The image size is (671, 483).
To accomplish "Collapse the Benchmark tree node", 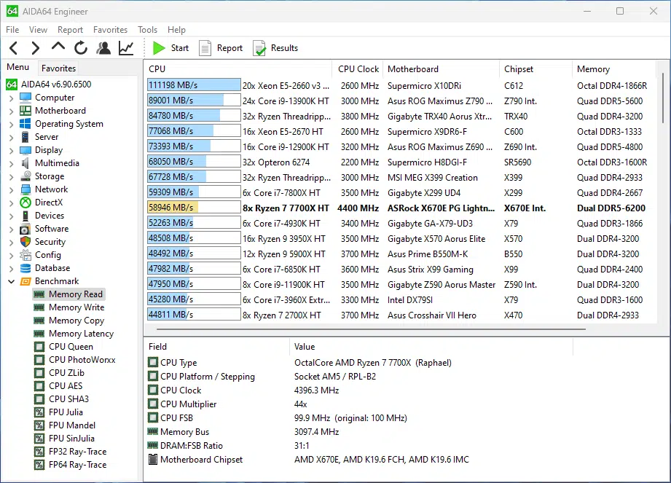I will tap(11, 281).
